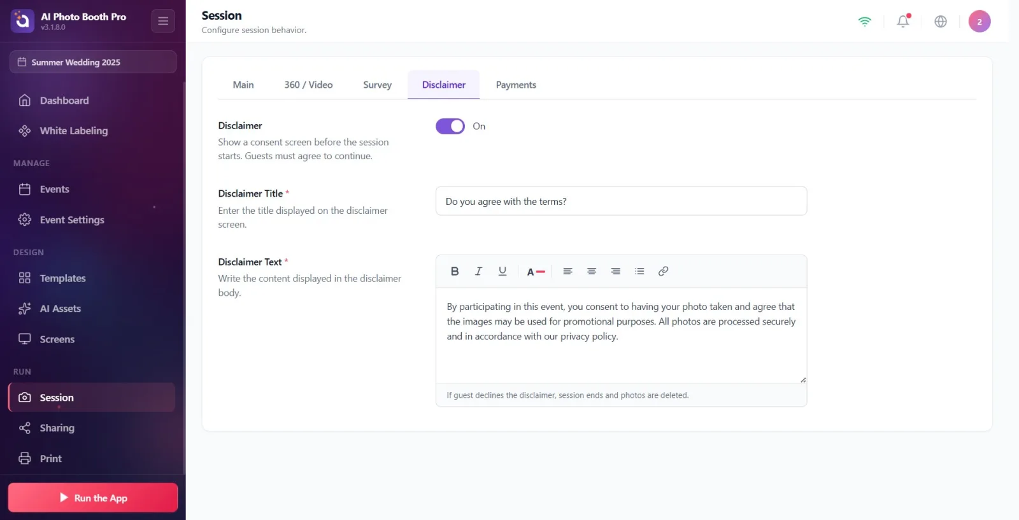Open Templates in the sidebar
1019x520 pixels.
click(93, 278)
